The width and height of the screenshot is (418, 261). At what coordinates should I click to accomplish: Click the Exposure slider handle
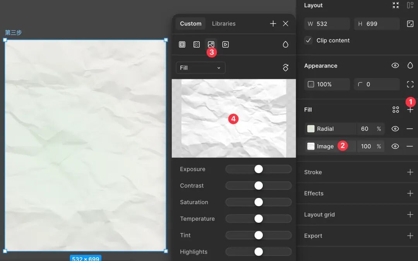[x=259, y=169]
